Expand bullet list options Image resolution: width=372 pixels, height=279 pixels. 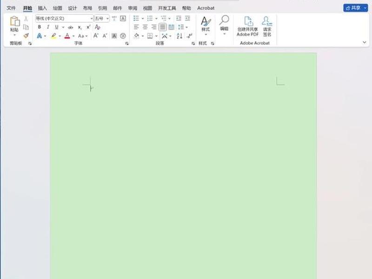click(143, 19)
